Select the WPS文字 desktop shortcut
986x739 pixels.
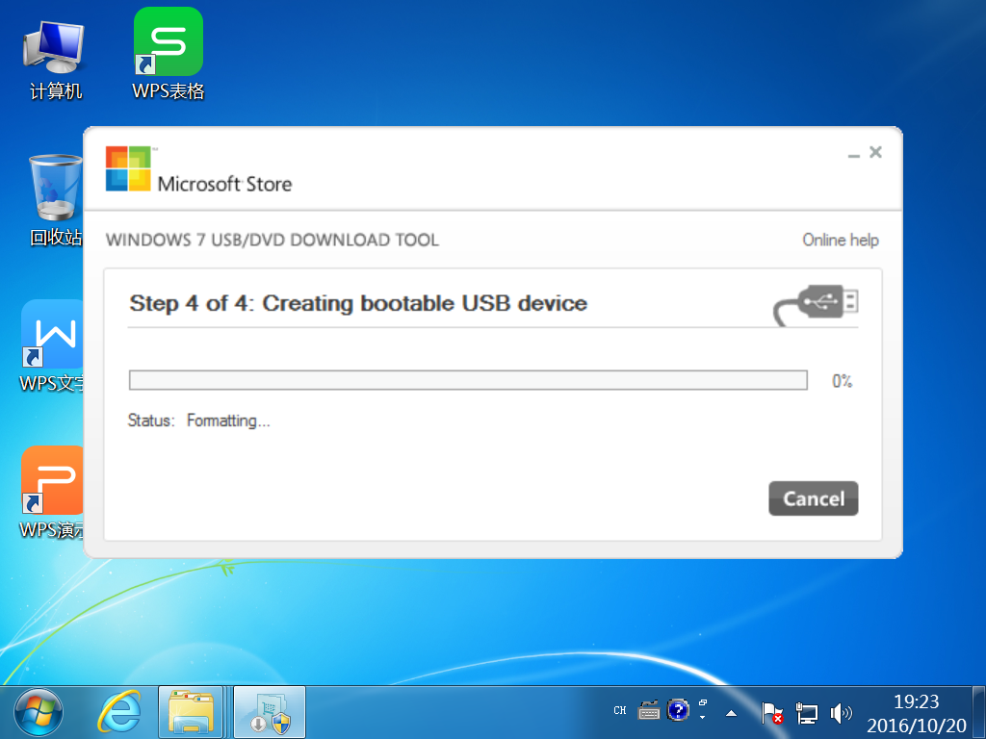52,346
